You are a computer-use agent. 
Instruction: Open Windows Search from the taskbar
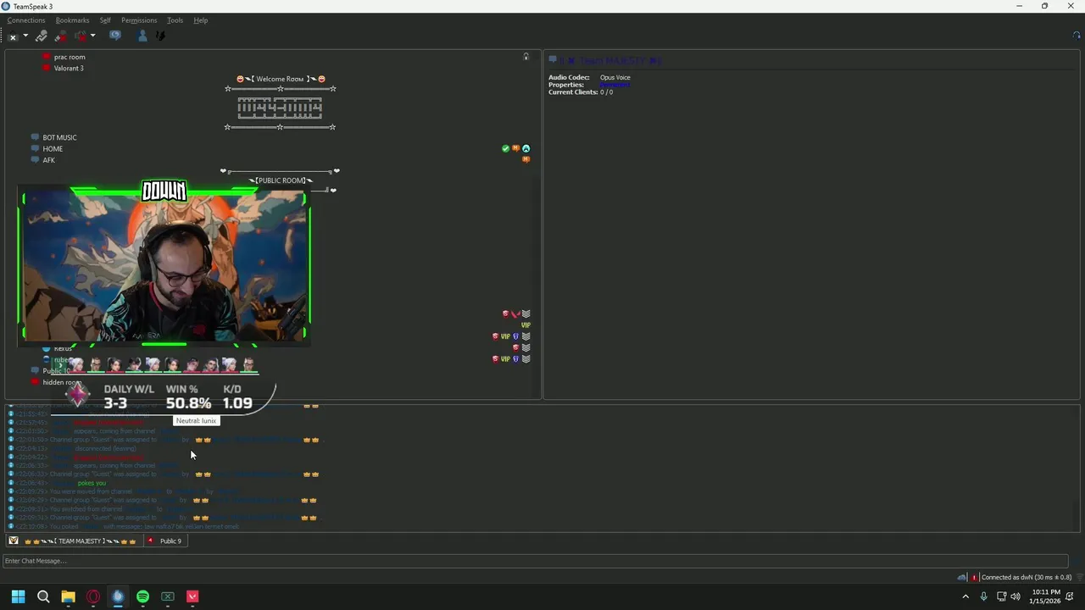tap(43, 596)
